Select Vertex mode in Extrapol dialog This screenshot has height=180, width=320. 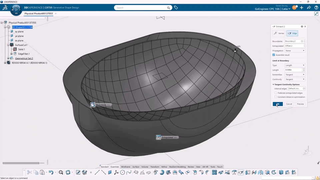point(279,33)
